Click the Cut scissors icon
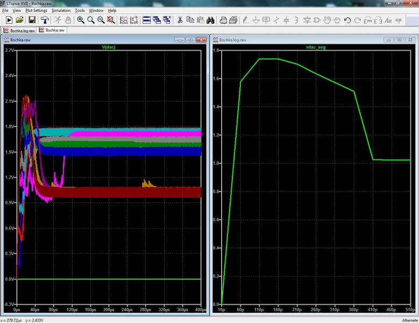The height and width of the screenshot is (323, 419). (180, 20)
